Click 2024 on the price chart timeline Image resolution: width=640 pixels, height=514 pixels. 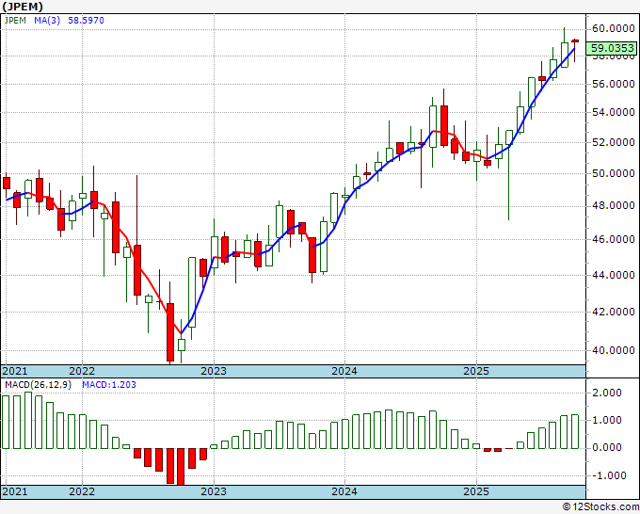(x=344, y=371)
